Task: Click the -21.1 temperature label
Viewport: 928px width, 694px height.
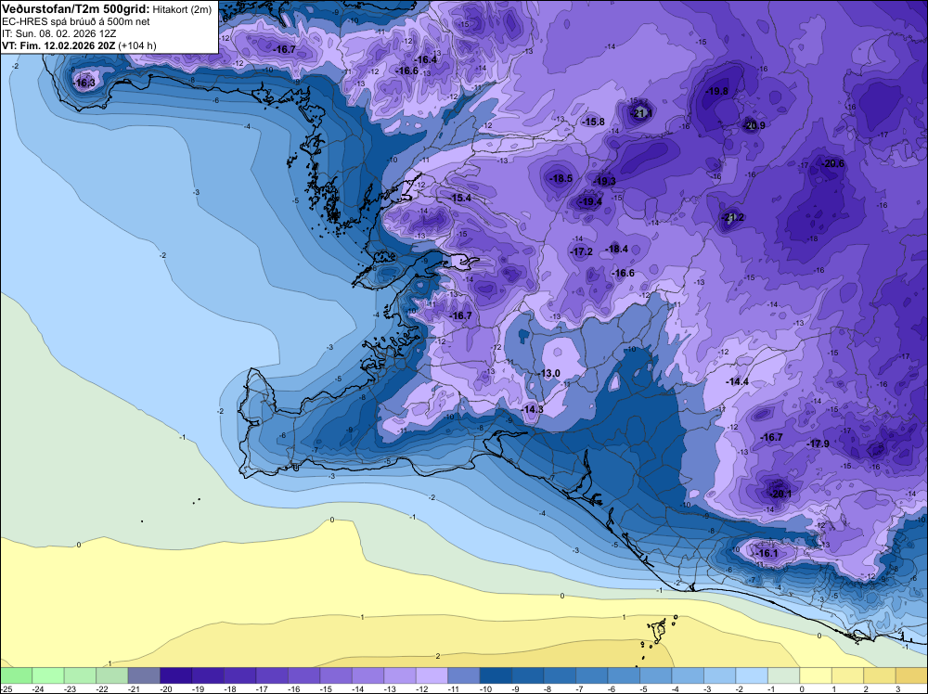Action: coord(641,113)
